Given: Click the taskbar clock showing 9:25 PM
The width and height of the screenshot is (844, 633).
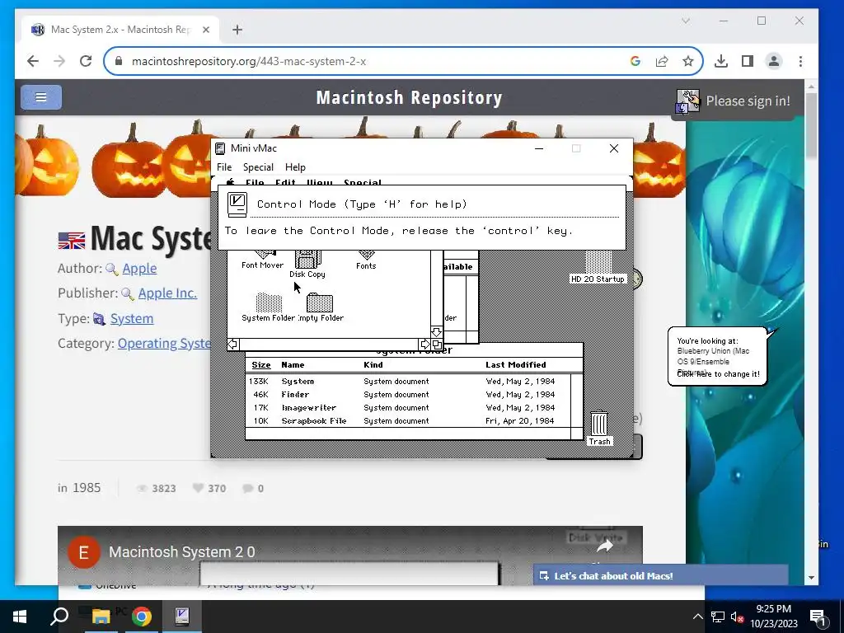Looking at the screenshot, I should tap(773, 617).
